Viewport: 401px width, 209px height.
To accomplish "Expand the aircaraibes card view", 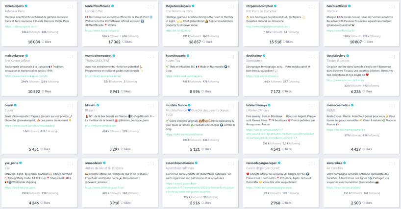I will [x=391, y=164].
